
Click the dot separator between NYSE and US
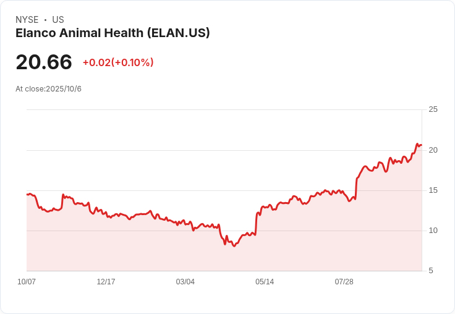tap(46, 20)
